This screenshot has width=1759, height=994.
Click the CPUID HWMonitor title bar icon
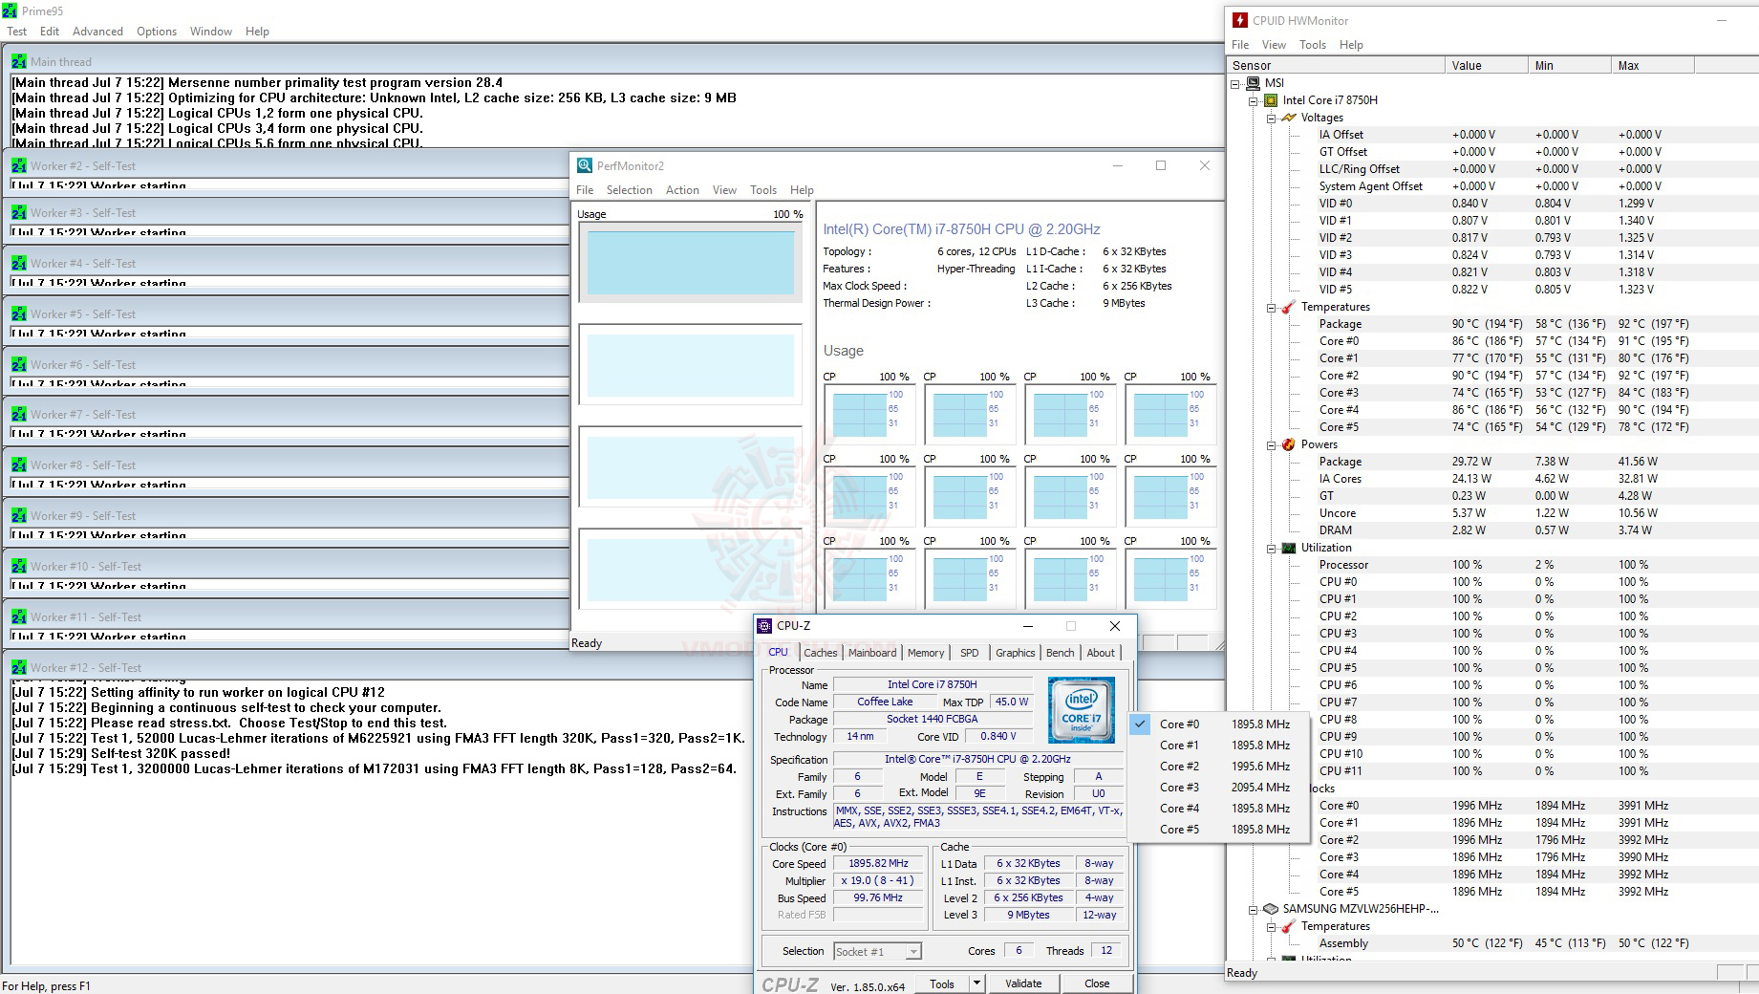pos(1239,20)
